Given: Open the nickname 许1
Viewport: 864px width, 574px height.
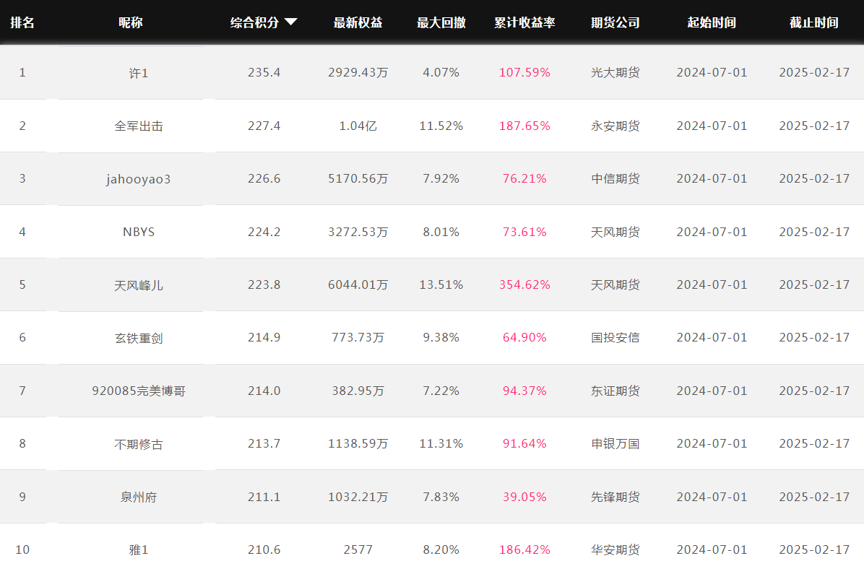Looking at the screenshot, I should (139, 73).
